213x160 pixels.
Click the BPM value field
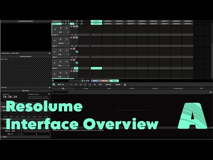pos(63,84)
